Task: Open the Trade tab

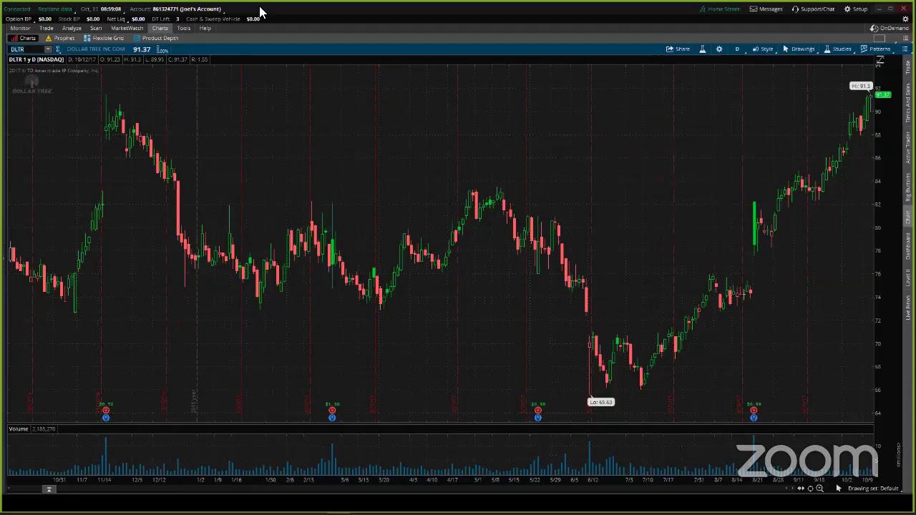Action: 47,28
